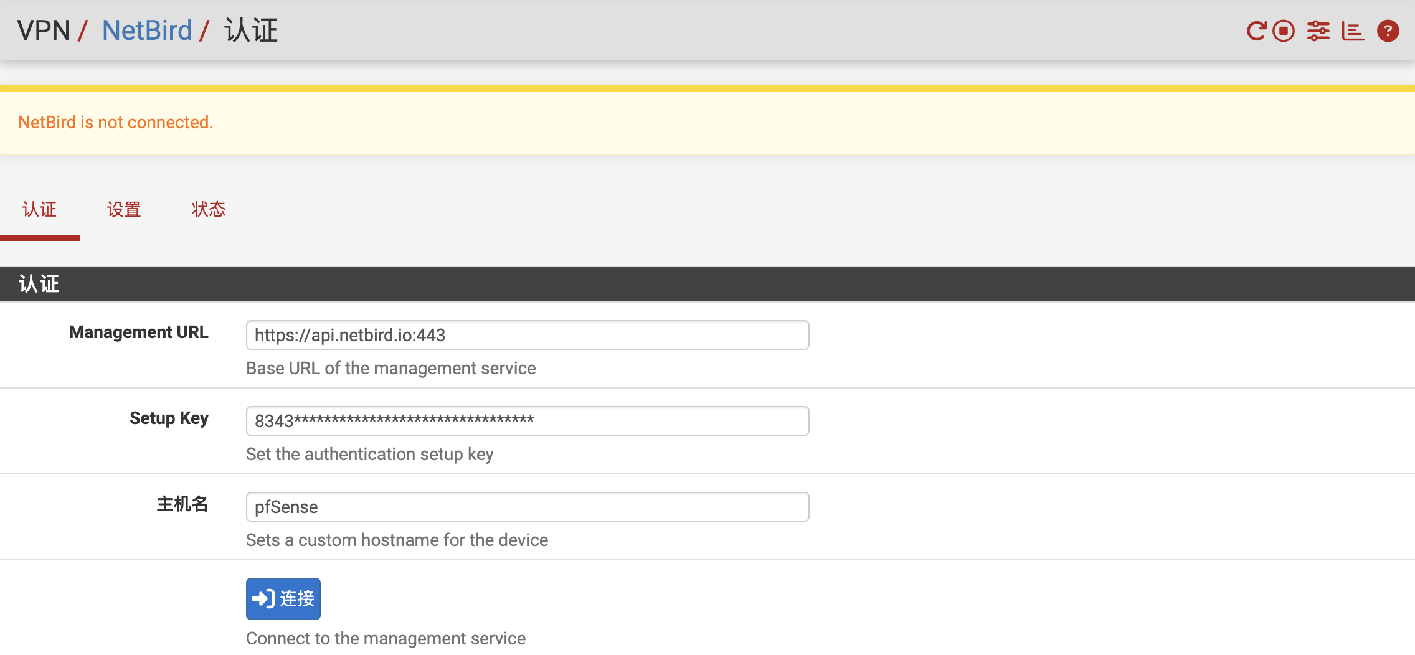Click 'Connect to the management service' text

pos(386,639)
